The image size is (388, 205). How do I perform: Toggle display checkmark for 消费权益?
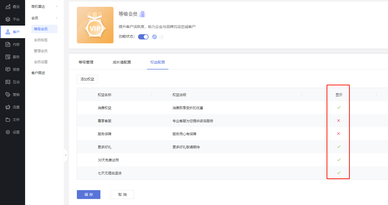coord(339,108)
